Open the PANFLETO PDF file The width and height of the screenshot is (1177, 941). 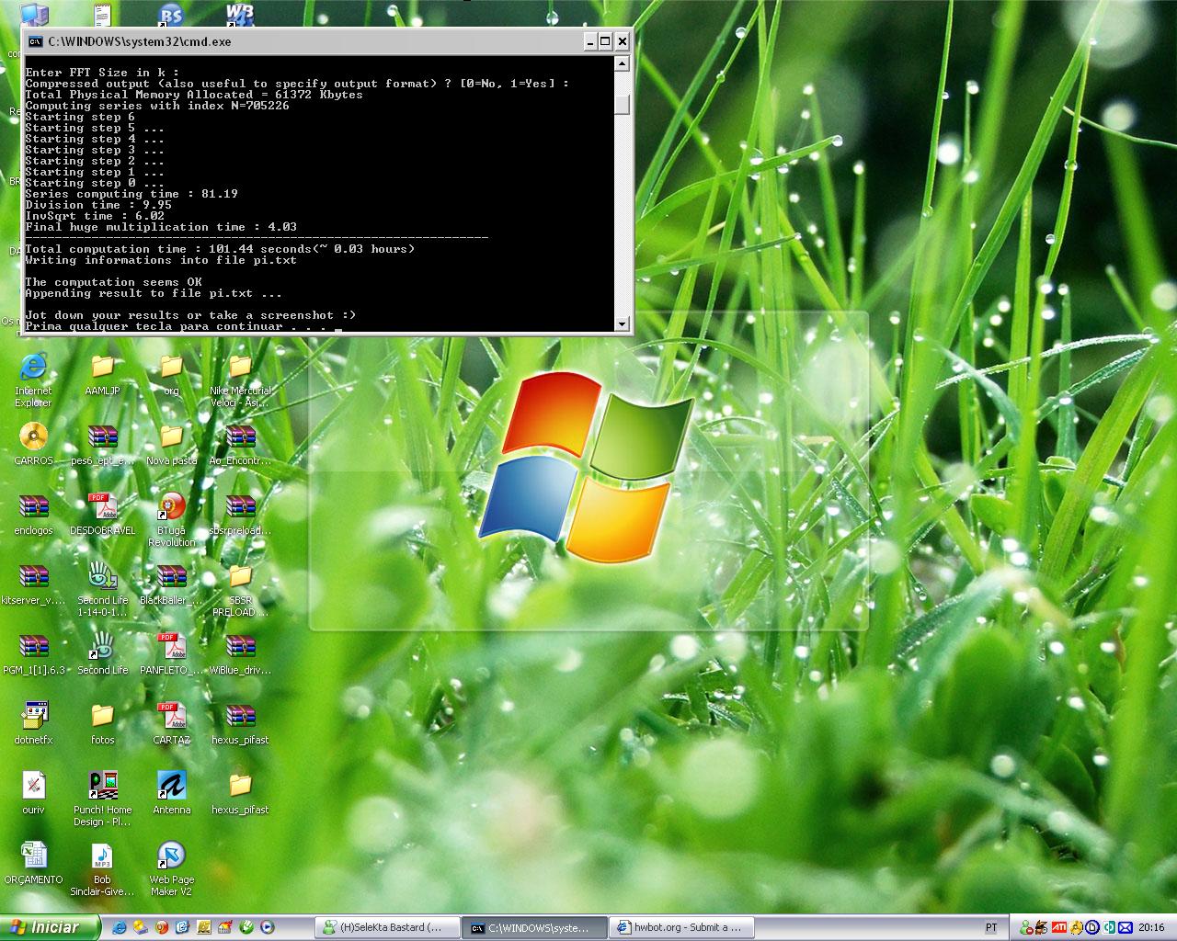tap(171, 646)
